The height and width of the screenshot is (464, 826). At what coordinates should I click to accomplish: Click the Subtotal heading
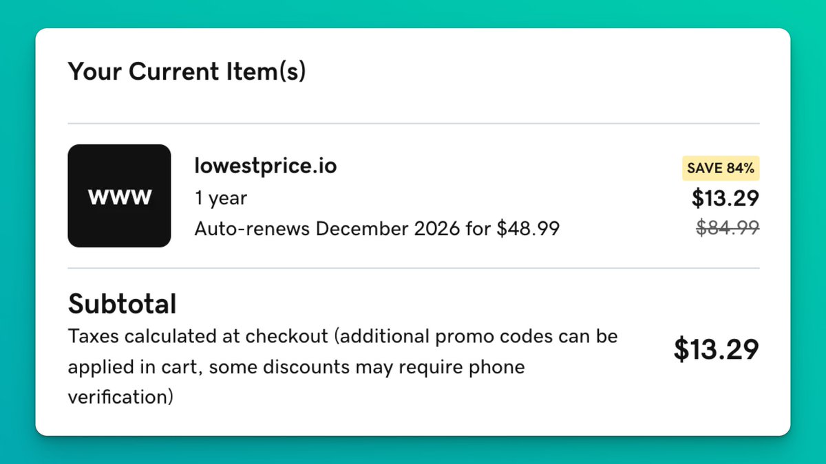tap(122, 303)
